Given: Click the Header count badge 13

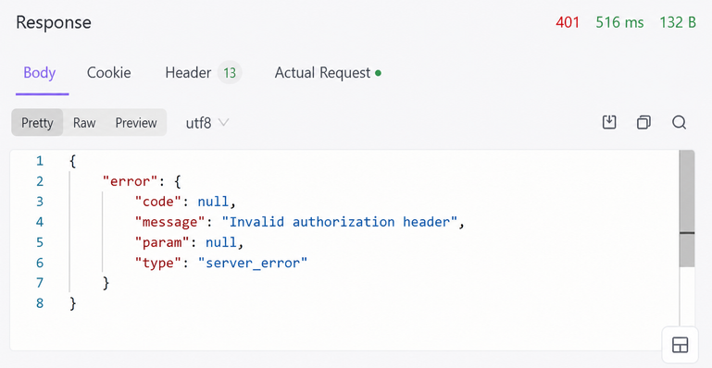Looking at the screenshot, I should [x=230, y=73].
